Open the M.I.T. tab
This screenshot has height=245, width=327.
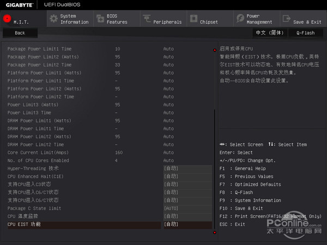23,19
